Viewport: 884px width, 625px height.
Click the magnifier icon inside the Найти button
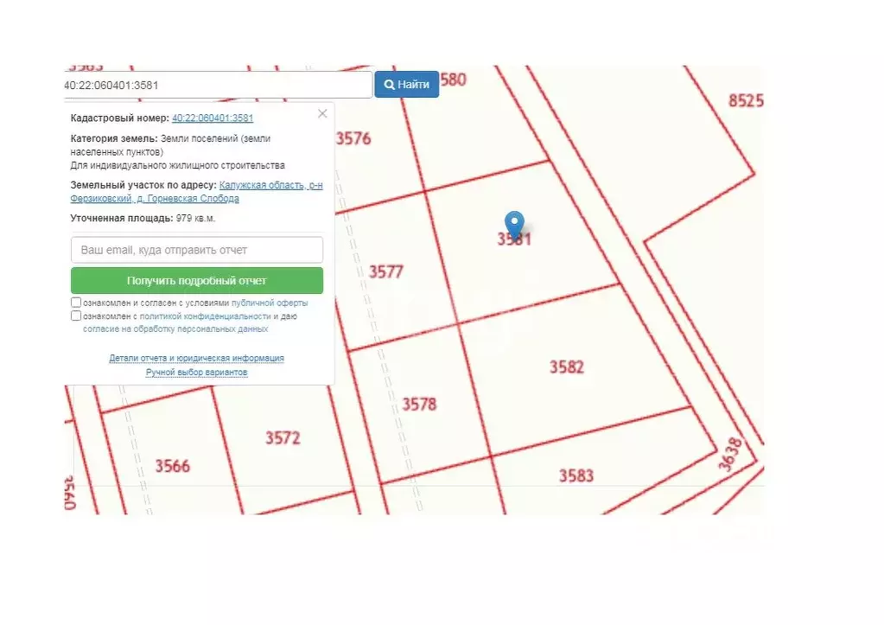point(389,84)
